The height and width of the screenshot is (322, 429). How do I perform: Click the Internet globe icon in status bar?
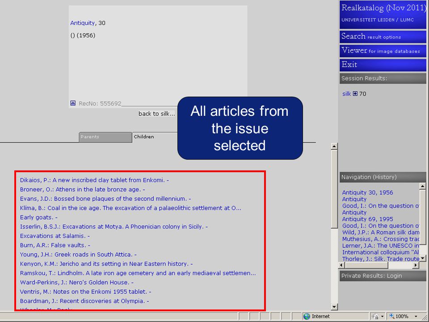[307, 316]
